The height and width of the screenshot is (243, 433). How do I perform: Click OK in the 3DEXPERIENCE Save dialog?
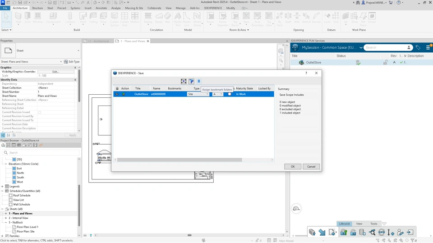tap(293, 166)
